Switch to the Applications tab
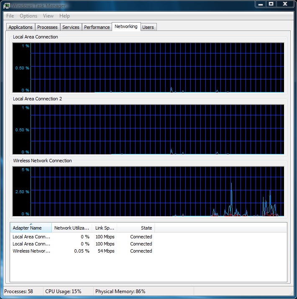This screenshot has height=299, width=297. 20,27
